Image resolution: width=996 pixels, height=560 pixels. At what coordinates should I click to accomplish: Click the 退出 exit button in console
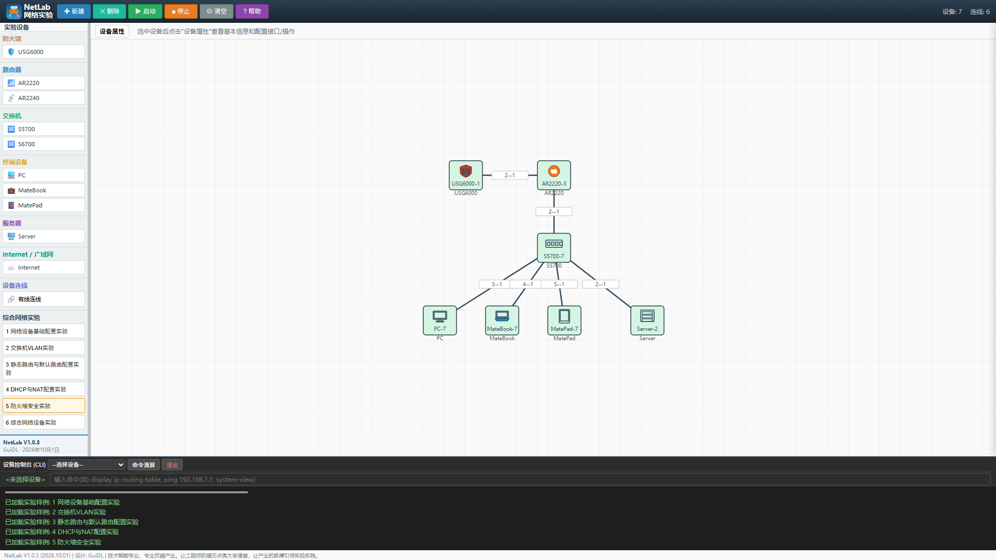[172, 465]
